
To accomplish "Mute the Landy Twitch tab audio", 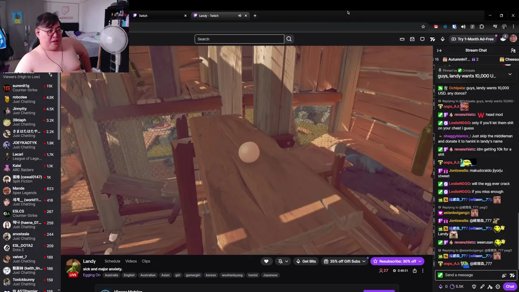I will (240, 15).
